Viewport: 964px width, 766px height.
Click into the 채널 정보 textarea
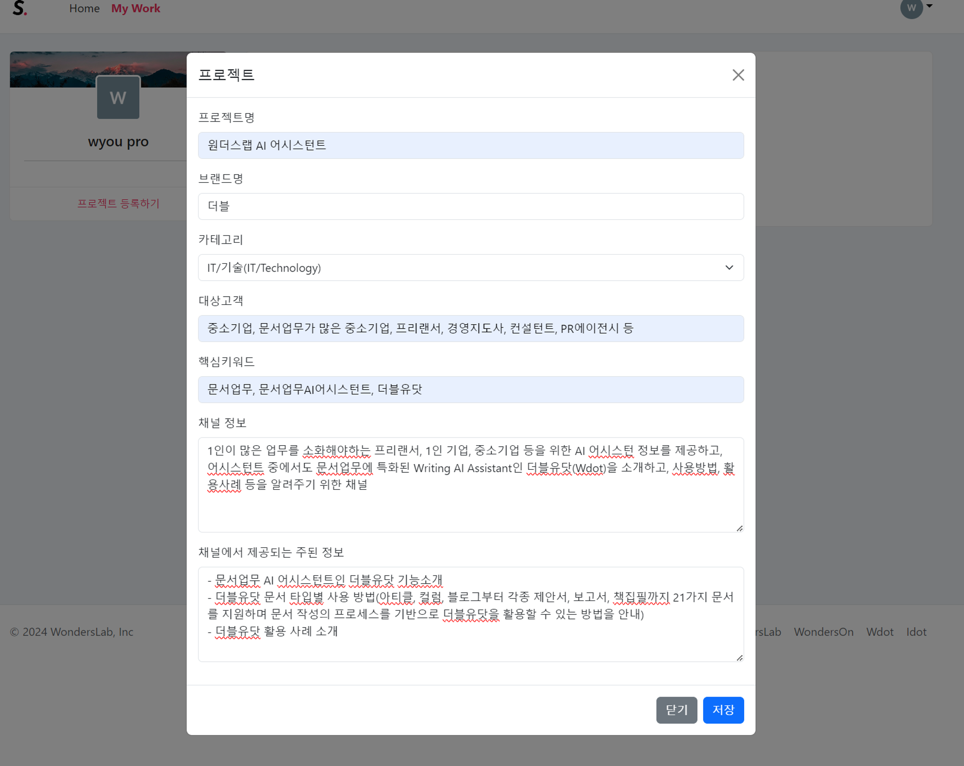pos(470,485)
